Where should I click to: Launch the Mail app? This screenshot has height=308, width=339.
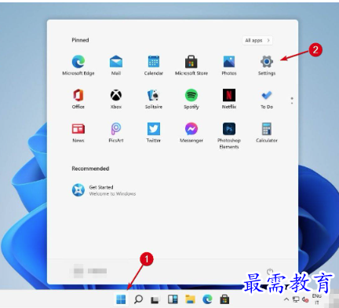[x=116, y=65]
